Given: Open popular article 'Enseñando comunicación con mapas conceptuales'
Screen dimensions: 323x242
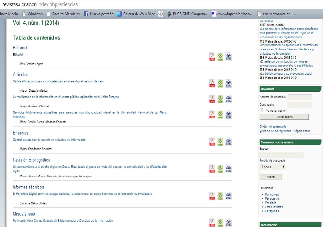Looking at the screenshot, I should [286, 63].
